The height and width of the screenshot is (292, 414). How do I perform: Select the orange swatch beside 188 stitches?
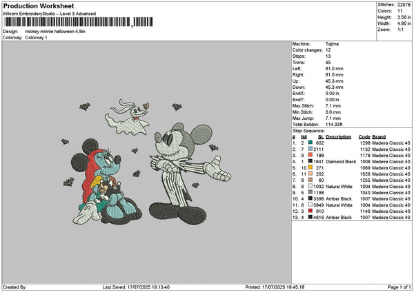click(x=310, y=155)
